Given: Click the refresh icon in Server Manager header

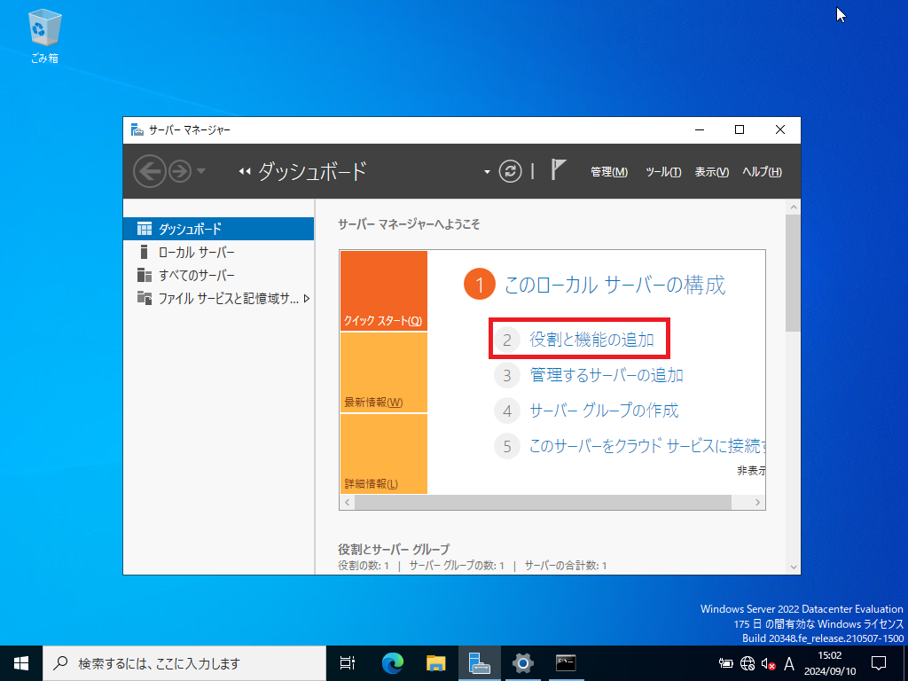Looking at the screenshot, I should click(510, 171).
